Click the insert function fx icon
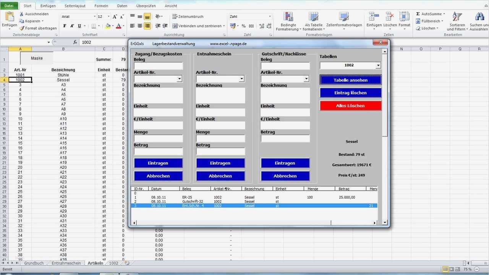Image resolution: width=489 pixels, height=275 pixels. [75, 42]
